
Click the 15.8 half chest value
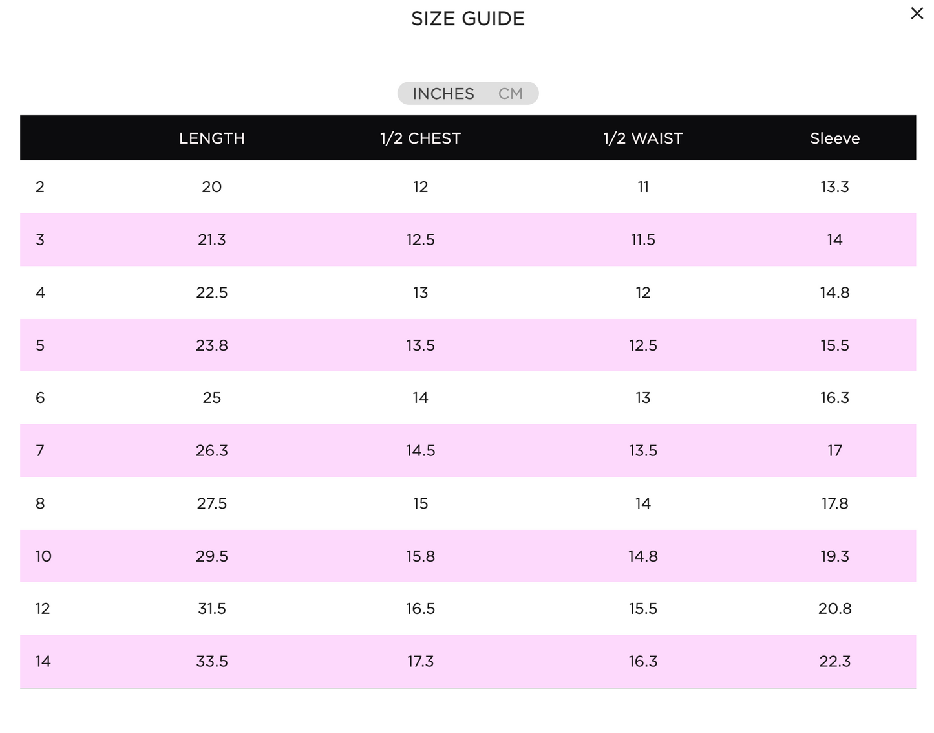[420, 556]
